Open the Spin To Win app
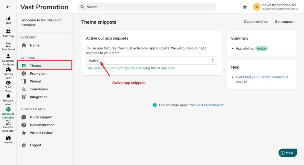 (8, 73)
